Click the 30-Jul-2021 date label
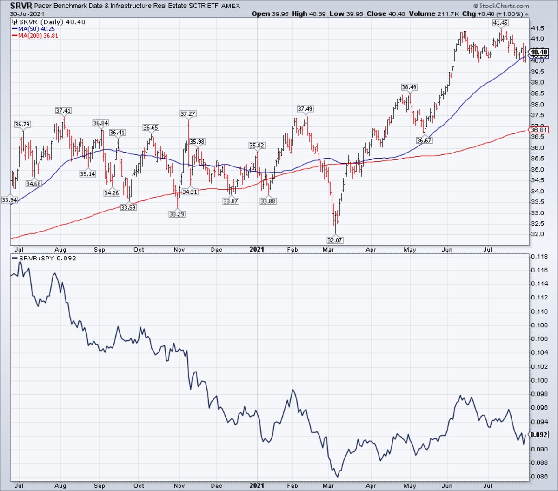The width and height of the screenshot is (558, 491). [x=27, y=14]
